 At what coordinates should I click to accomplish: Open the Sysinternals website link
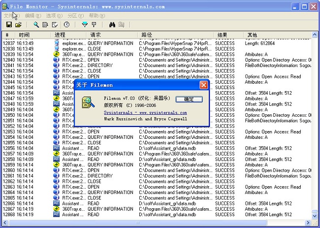pos(145,113)
